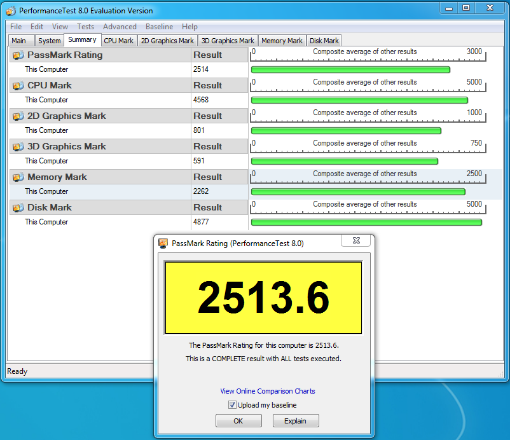The width and height of the screenshot is (510, 440).
Task: Select 3D Graphics result value 591
Action: (199, 161)
